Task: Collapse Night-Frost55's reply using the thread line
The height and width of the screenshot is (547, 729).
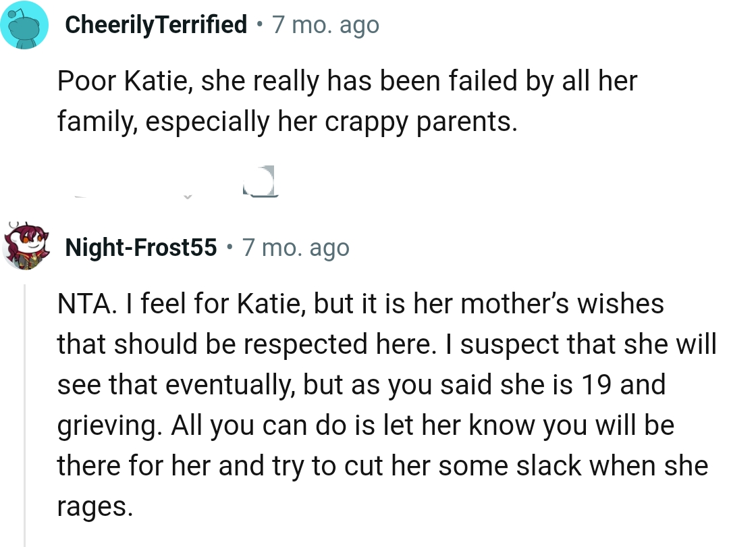Action: point(25,405)
